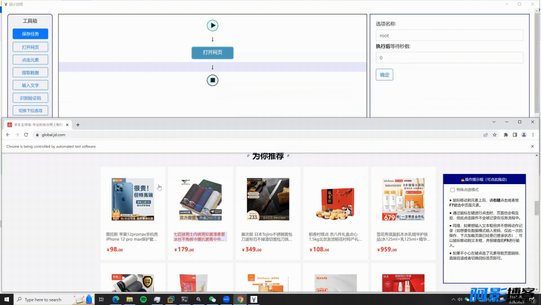Bookmark this page with star icon
541x305 pixels.
tap(495, 135)
